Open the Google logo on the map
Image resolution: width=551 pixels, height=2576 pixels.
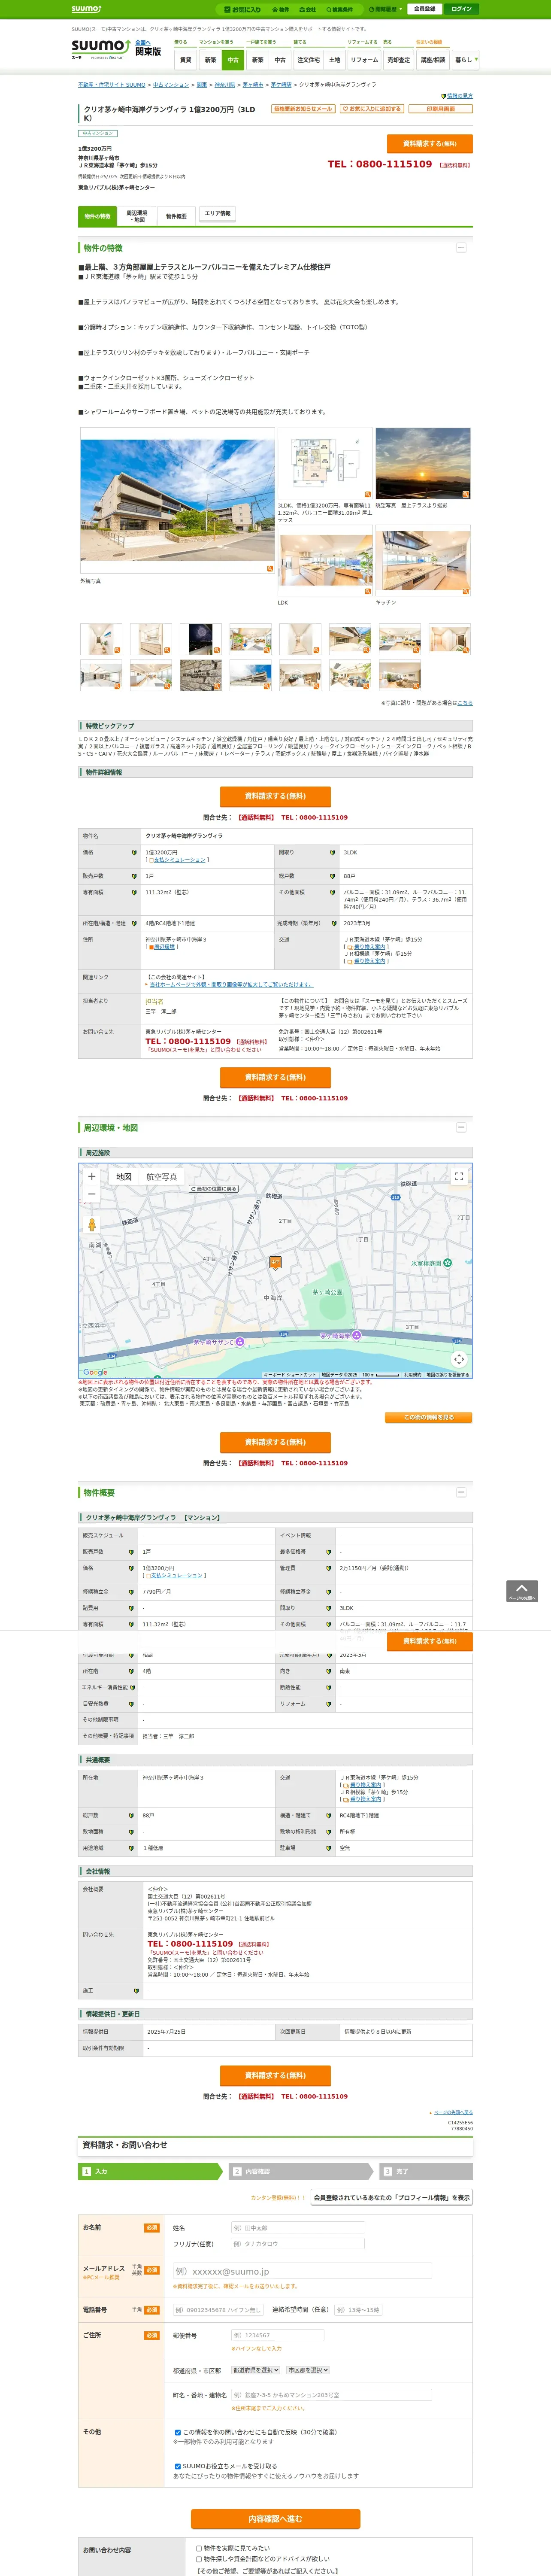(x=95, y=1372)
